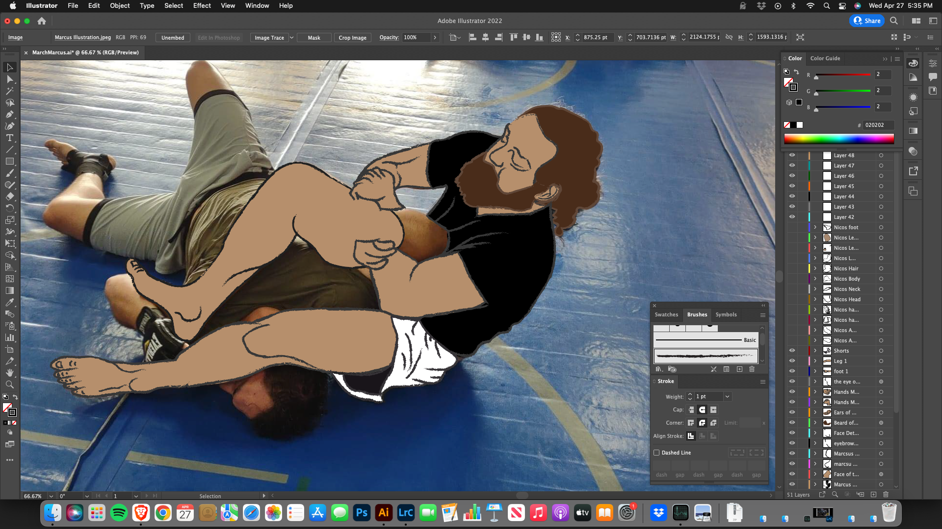Viewport: 942px width, 529px height.
Task: Select the Magic Wand tool
Action: click(9, 91)
